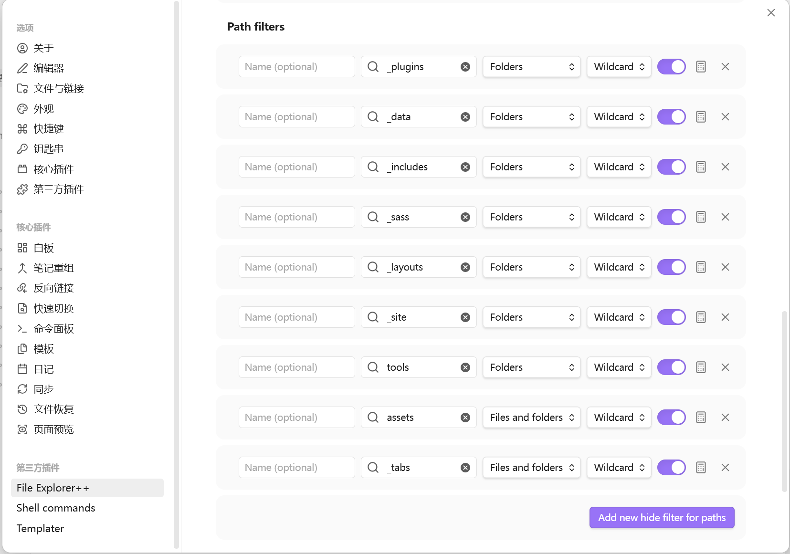Click the calculator icon in the _plugins row
Viewport: 790px width, 554px height.
(701, 67)
